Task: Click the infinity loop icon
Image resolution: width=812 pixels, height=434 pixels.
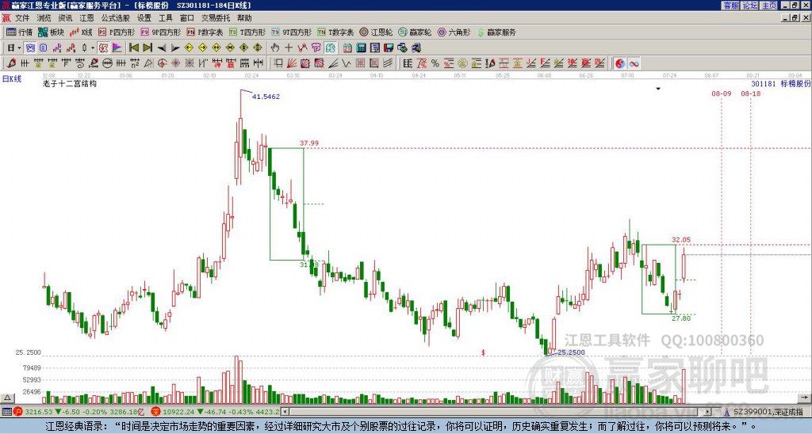Action: pos(634,63)
